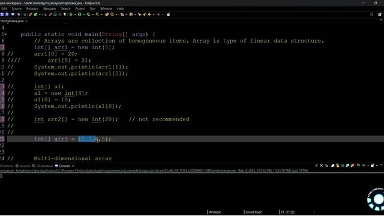The height and width of the screenshot is (216, 384).
Task: Toggle Scroll Lock icon in Console toolbar
Action: 337,166
